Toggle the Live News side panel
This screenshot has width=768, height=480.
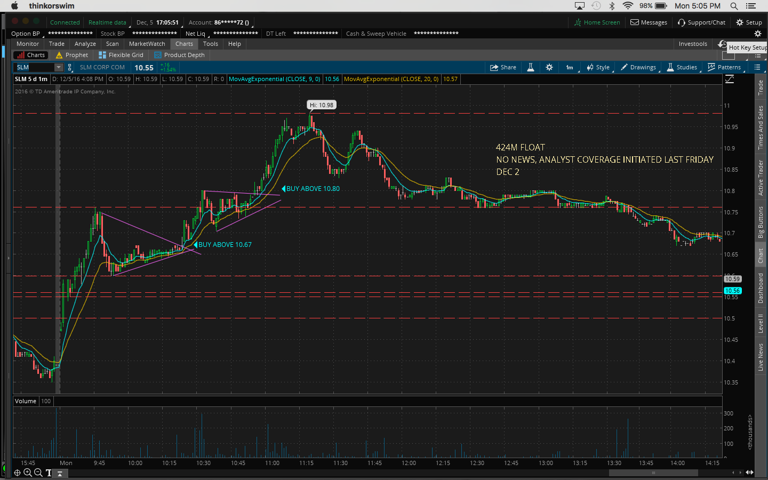(x=761, y=357)
